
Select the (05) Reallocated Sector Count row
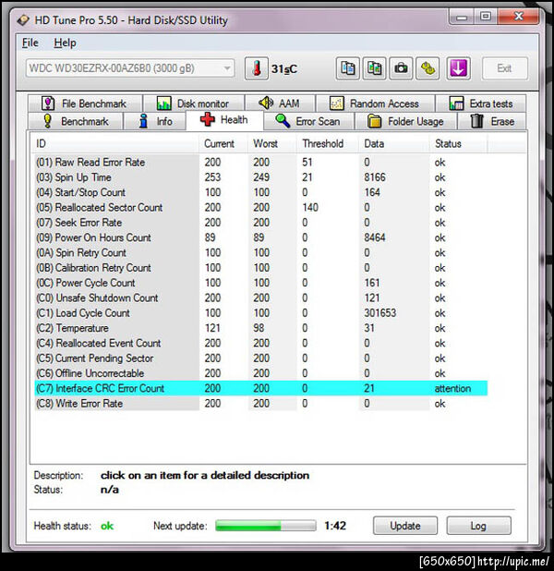point(261,208)
